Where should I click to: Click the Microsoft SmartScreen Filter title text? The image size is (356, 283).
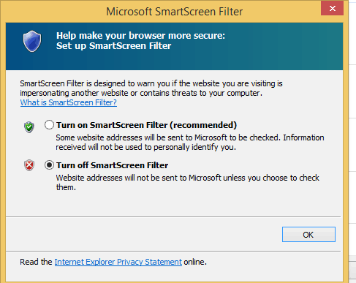[x=175, y=12]
